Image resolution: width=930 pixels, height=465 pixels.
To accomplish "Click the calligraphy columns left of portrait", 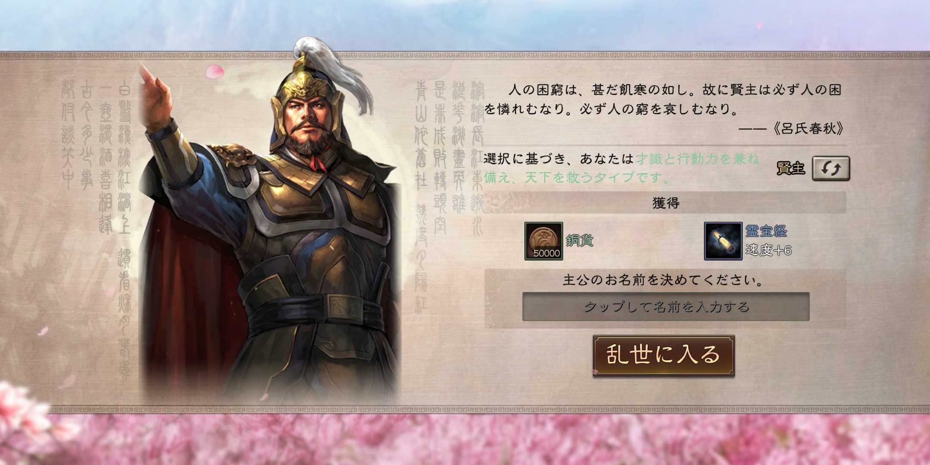I will point(96,207).
